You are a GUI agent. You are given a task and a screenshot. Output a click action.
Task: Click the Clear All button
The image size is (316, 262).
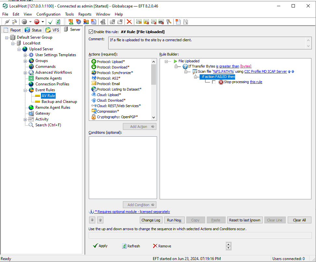pos(299,220)
